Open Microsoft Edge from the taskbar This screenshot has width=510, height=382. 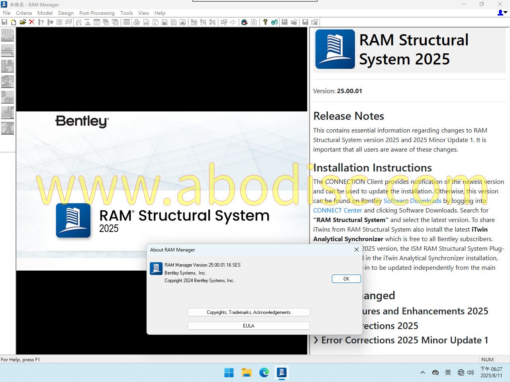[264, 372]
